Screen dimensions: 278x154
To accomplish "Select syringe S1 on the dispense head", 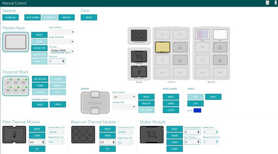I will pyautogui.click(x=8, y=83).
